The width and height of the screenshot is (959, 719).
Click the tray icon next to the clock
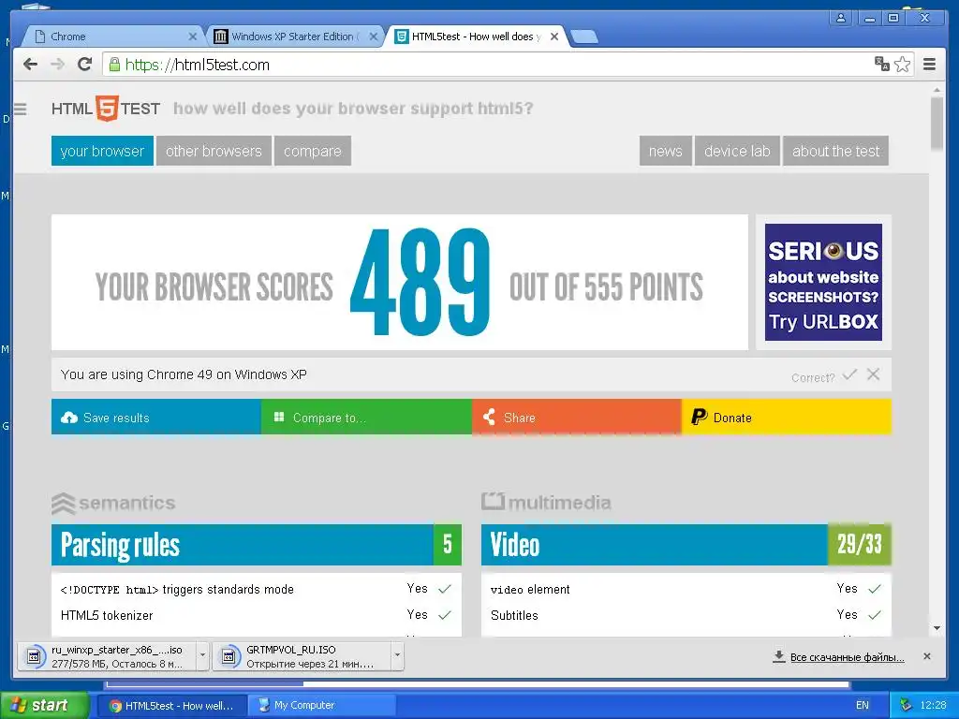pyautogui.click(x=906, y=705)
